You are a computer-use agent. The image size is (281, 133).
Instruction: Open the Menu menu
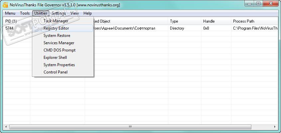tap(10, 13)
